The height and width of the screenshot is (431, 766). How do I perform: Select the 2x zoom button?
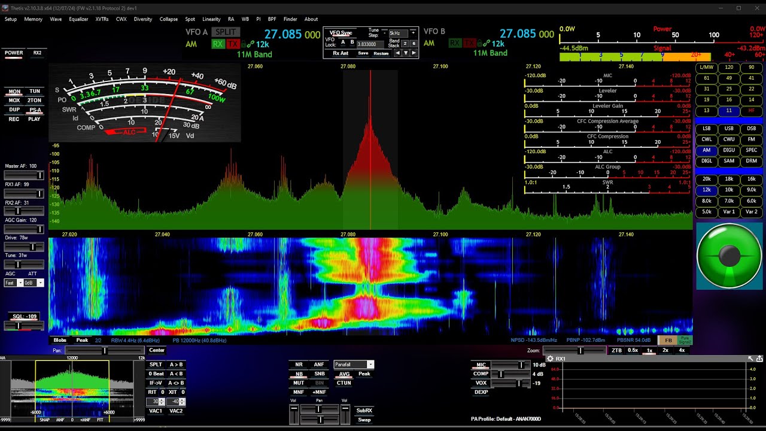pos(665,350)
